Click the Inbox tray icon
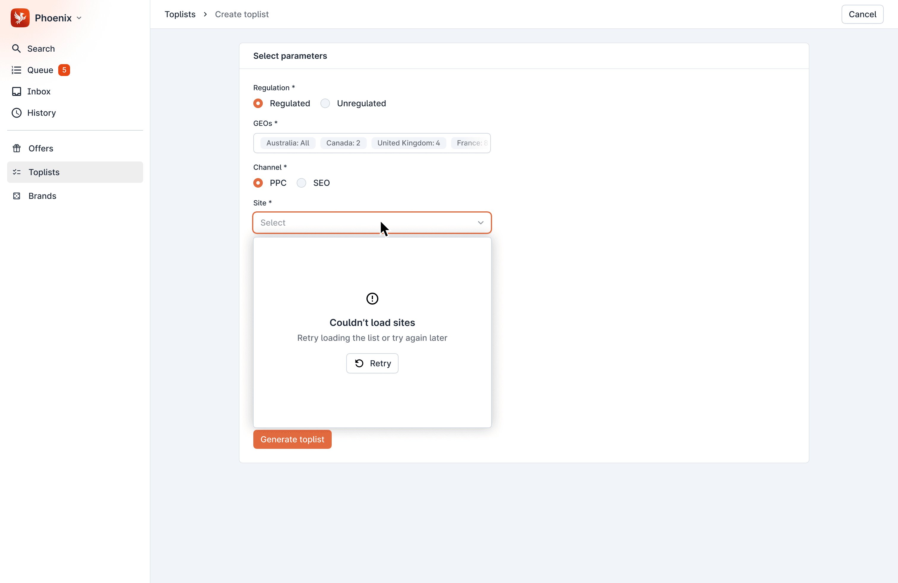The height and width of the screenshot is (583, 898). pyautogui.click(x=16, y=92)
